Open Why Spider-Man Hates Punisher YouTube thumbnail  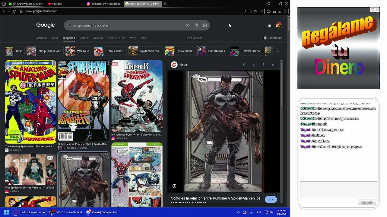[30, 170]
